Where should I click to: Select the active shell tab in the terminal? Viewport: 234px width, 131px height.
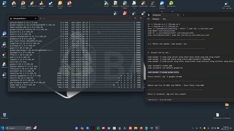pyautogui.click(x=23, y=19)
